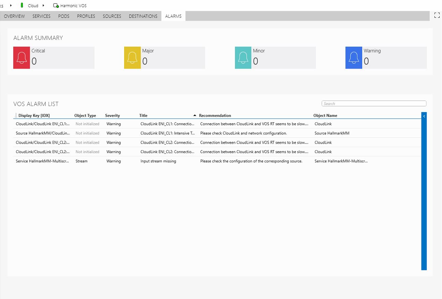Click the teal Minor alarm bell icon
Screen dimensions: 442x299
(243, 58)
